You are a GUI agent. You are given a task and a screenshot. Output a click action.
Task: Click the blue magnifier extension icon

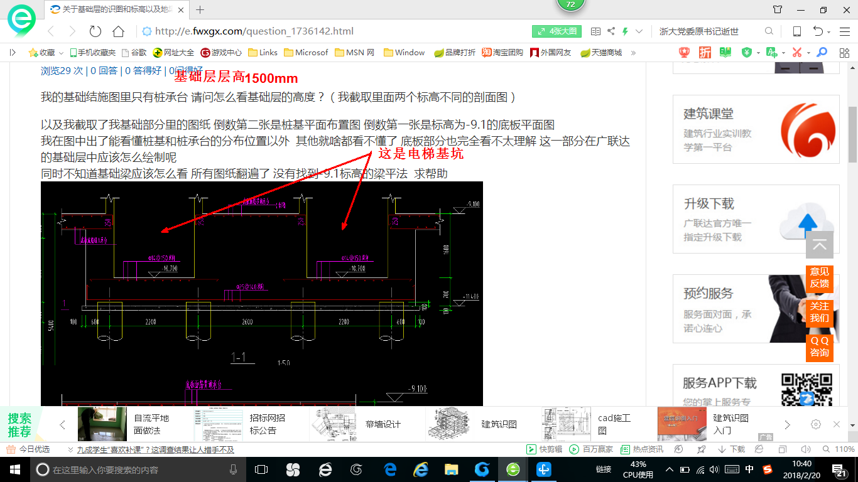(x=822, y=53)
